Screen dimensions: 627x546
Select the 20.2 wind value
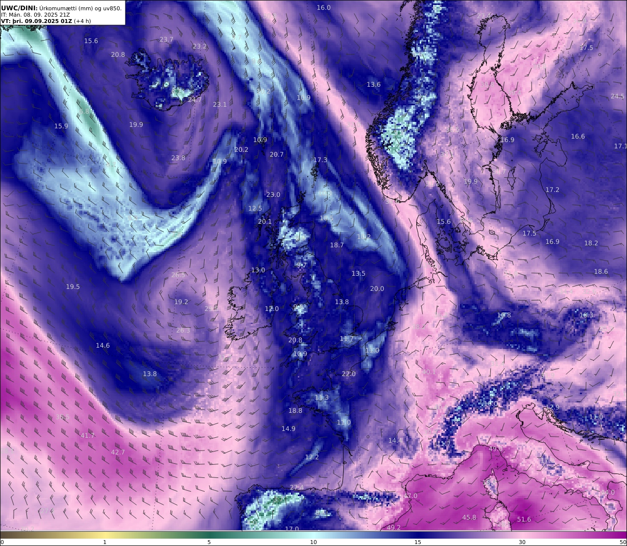tap(241, 149)
